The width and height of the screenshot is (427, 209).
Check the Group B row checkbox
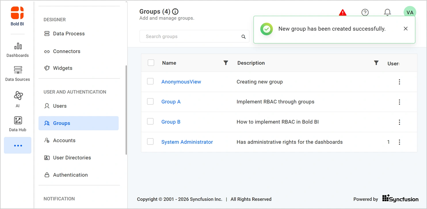coord(150,121)
